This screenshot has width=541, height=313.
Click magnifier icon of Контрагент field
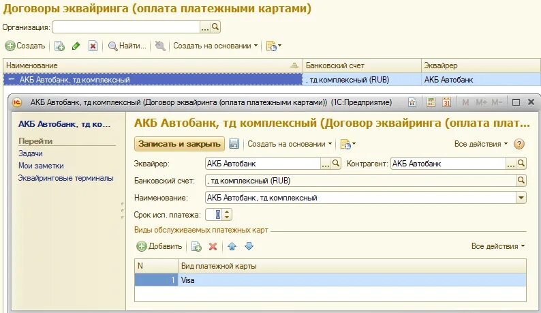(521, 164)
